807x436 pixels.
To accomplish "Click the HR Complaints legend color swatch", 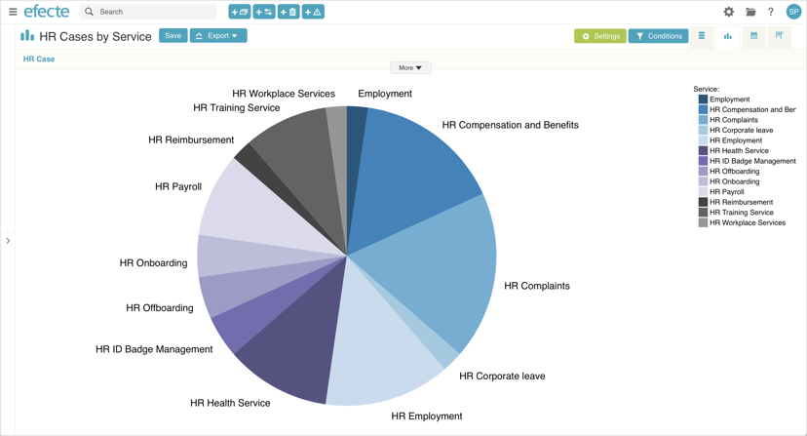I will click(703, 120).
